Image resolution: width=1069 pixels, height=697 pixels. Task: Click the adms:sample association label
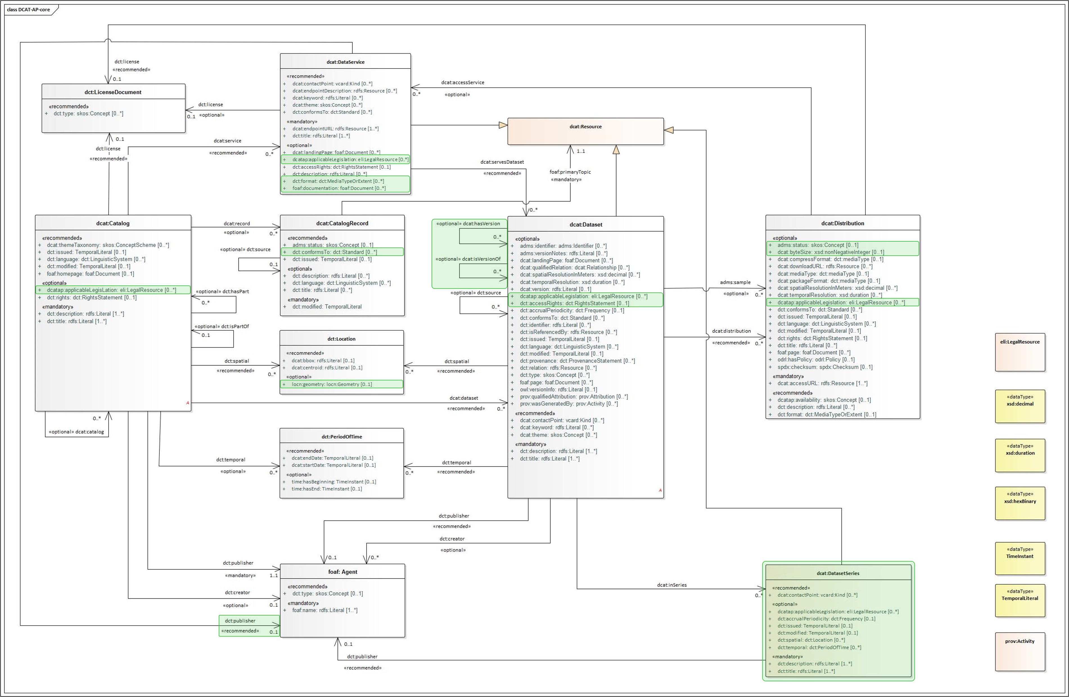[735, 282]
